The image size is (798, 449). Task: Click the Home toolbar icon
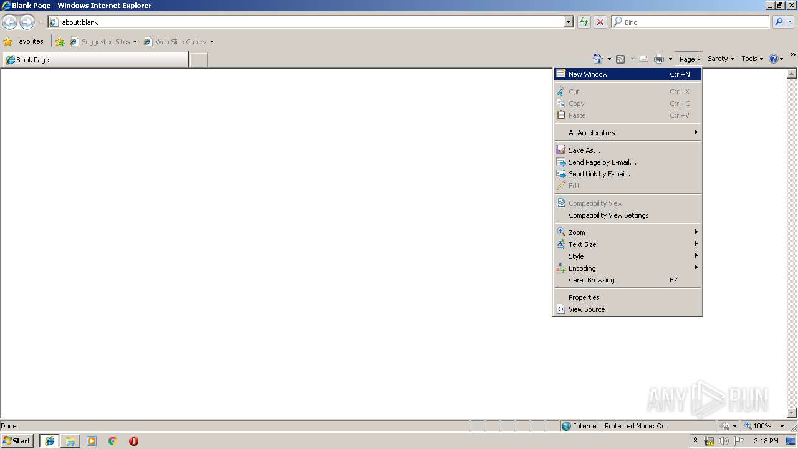point(598,59)
